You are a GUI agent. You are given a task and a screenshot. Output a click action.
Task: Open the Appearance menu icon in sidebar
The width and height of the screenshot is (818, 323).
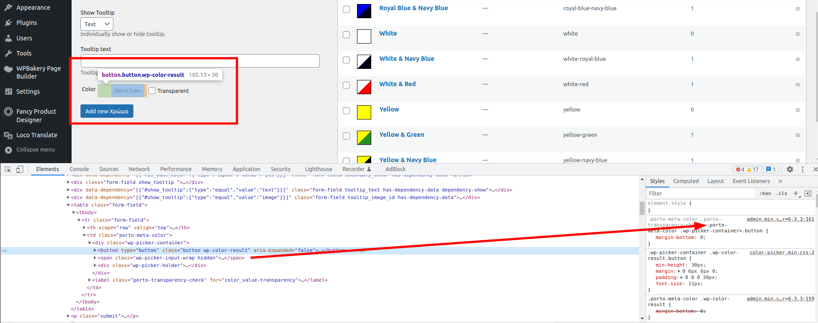(x=8, y=8)
